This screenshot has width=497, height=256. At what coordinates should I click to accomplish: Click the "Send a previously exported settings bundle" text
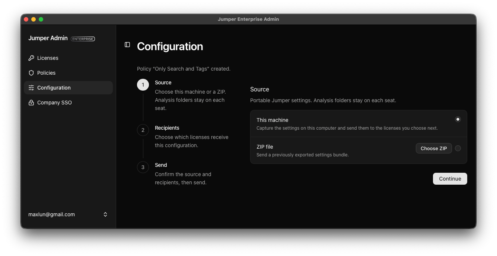[x=303, y=155]
